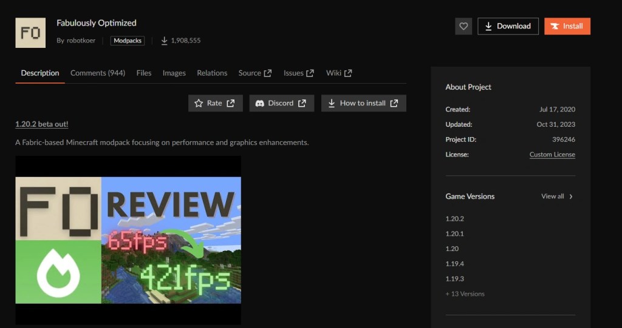Select game version 1.19.4
The image size is (622, 328).
click(454, 264)
